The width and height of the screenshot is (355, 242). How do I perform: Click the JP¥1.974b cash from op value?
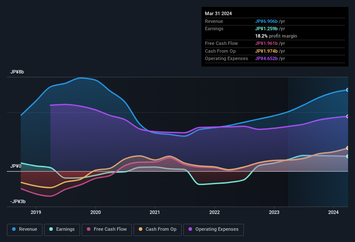point(266,51)
